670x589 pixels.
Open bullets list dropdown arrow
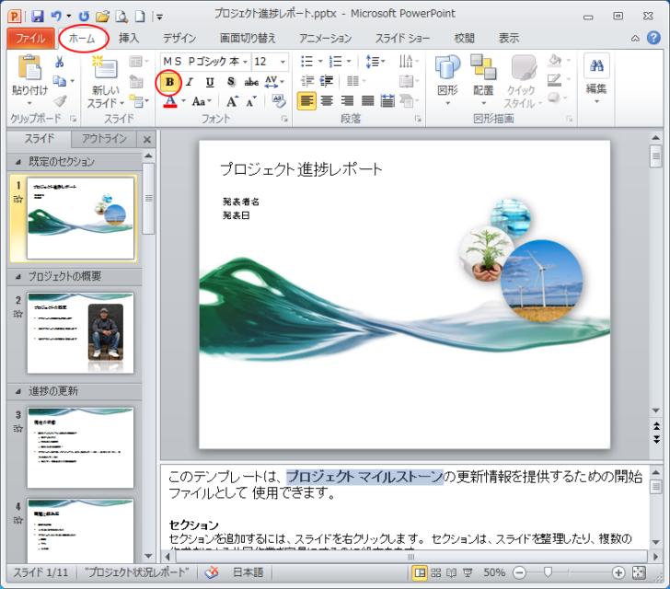[x=320, y=62]
